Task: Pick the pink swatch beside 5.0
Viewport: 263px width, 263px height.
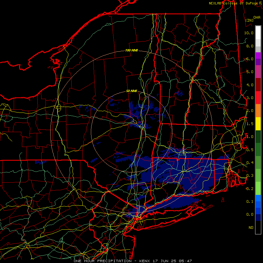Action: coord(258,72)
